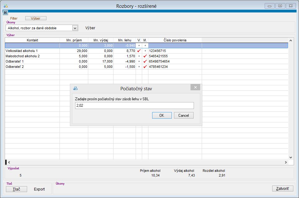The width and height of the screenshot is (299, 198).
Task: Click the application icon in title bar
Action: coord(6,6)
